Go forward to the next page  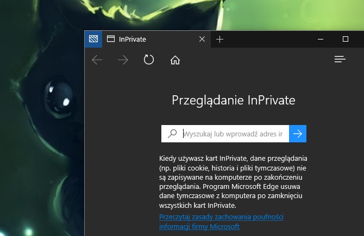123,60
